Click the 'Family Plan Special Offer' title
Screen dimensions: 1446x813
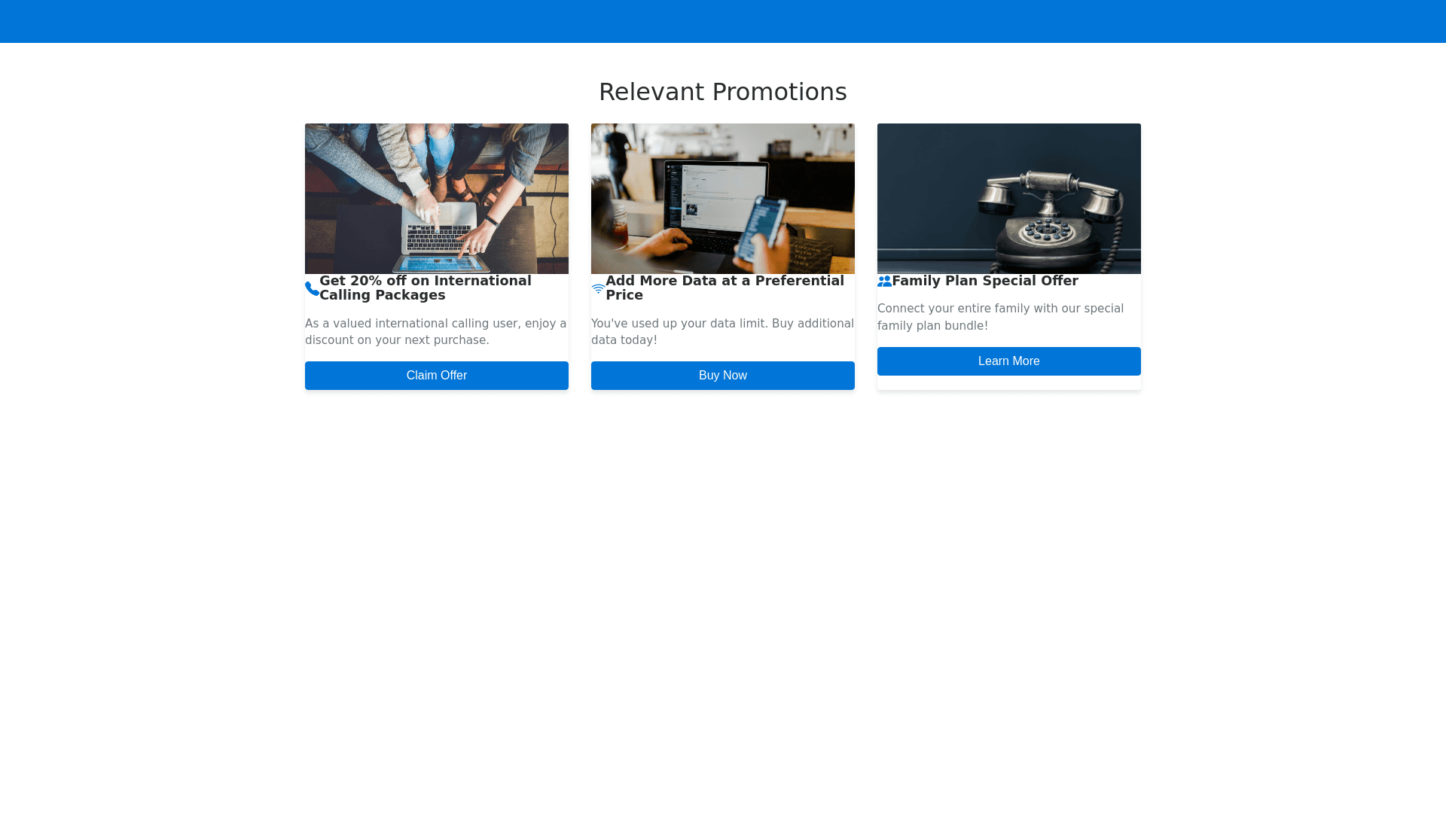point(985,281)
